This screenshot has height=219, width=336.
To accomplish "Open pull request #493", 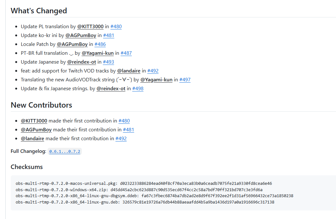I will tap(109, 62).
